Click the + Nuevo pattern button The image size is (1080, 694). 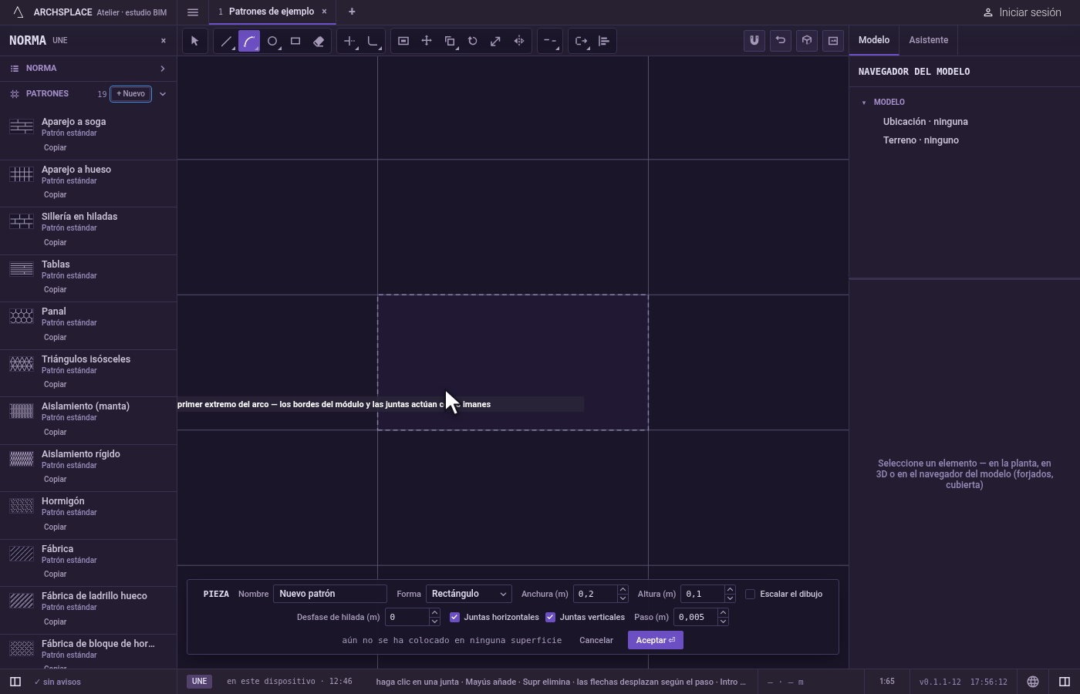click(131, 94)
